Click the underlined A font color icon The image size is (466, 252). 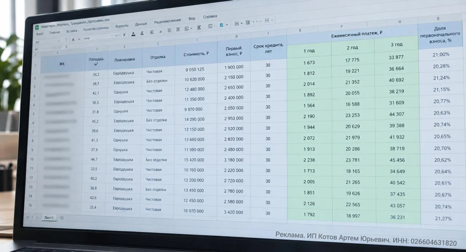pos(133,34)
